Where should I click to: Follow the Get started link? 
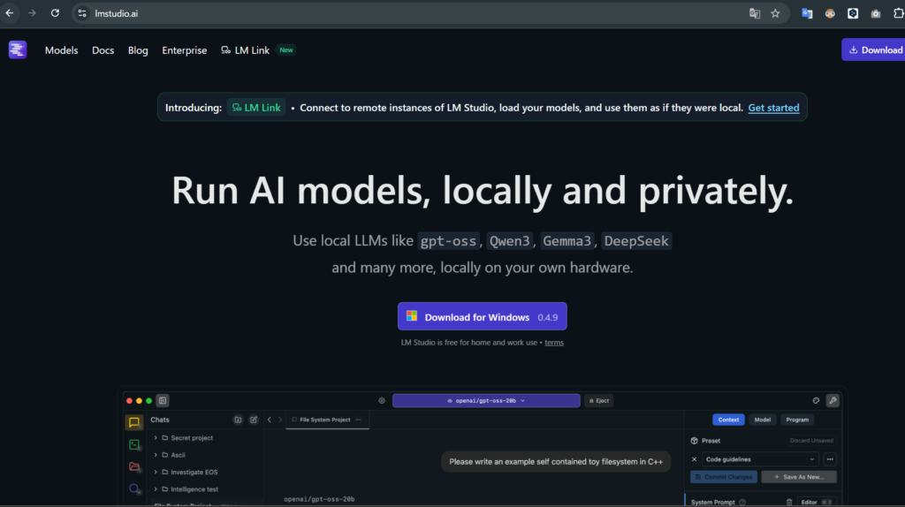click(773, 108)
